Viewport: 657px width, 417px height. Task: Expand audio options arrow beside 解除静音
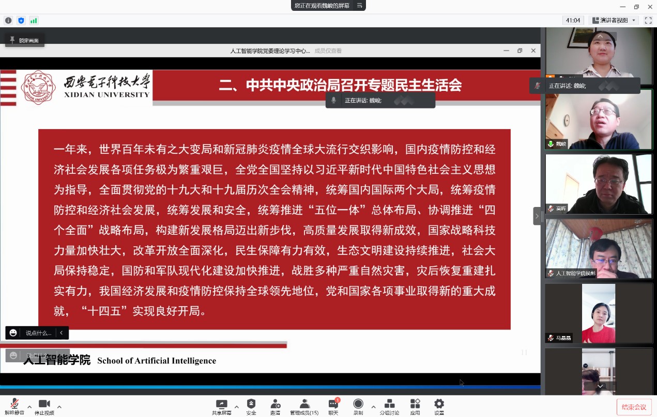pyautogui.click(x=29, y=407)
